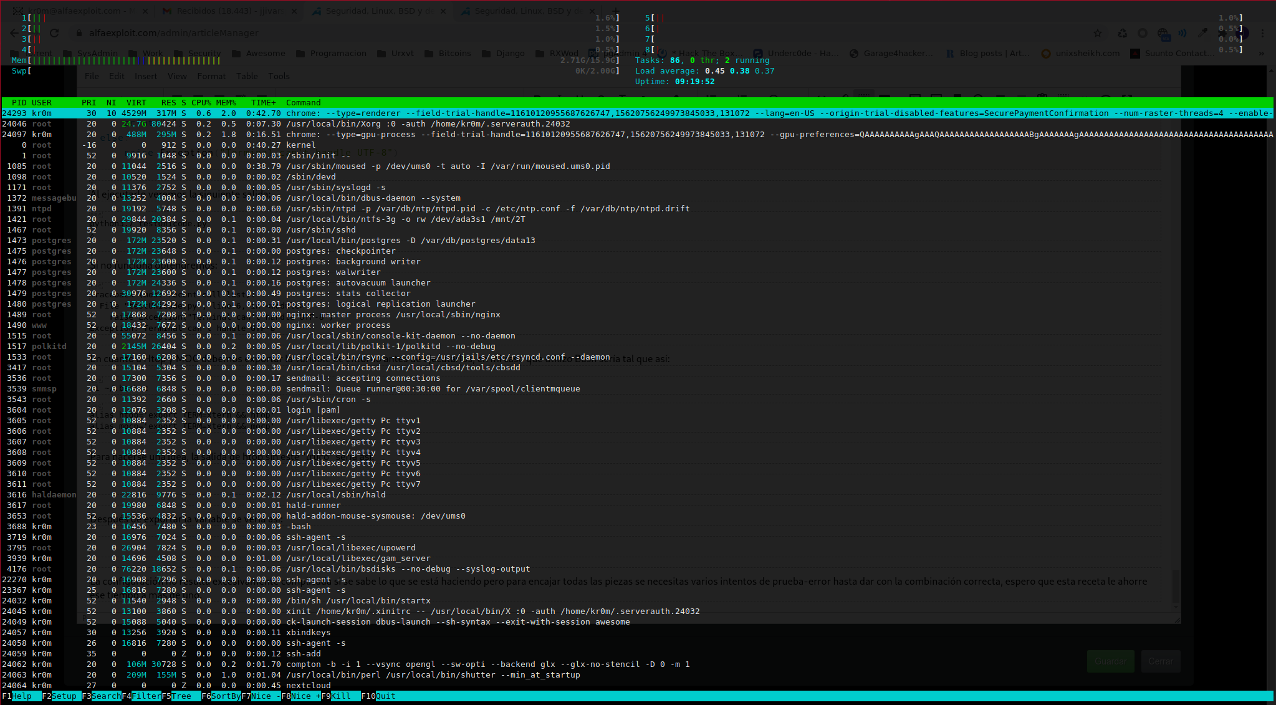Click the Command column header
Image resolution: width=1276 pixels, height=705 pixels.
tap(303, 103)
